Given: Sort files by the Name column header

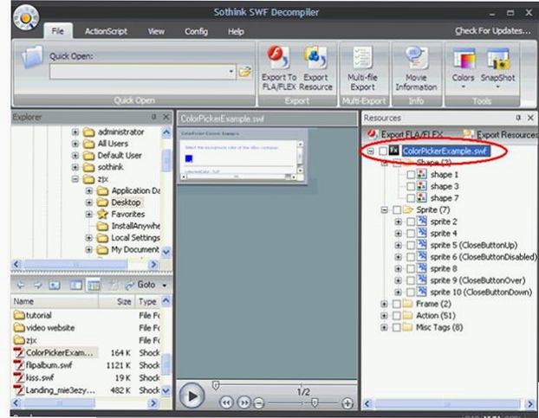Looking at the screenshot, I should tap(55, 301).
